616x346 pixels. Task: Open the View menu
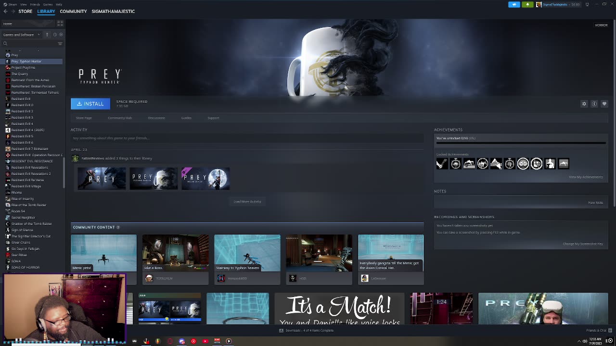pyautogui.click(x=23, y=4)
